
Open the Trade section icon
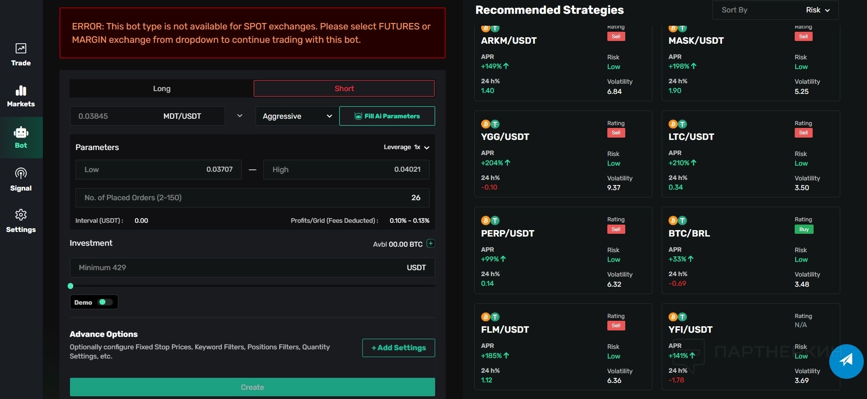coord(21,48)
